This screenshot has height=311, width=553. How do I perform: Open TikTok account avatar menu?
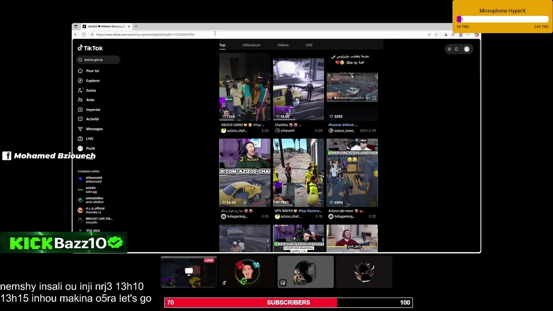467,49
